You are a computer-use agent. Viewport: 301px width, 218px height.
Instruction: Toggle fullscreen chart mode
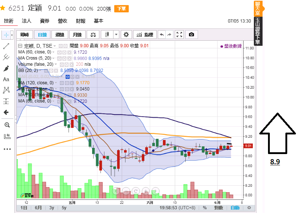click(179, 35)
